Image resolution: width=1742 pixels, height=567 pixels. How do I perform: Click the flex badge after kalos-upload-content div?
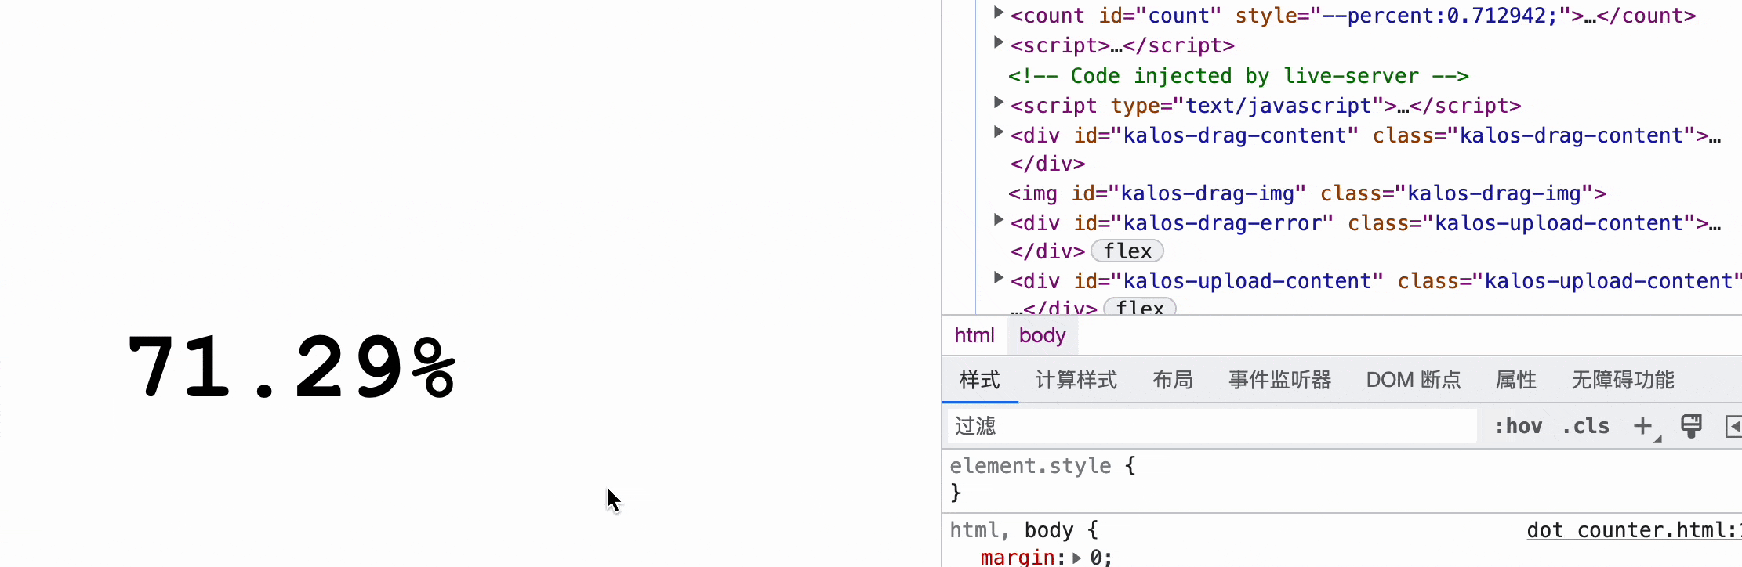pos(1140,307)
